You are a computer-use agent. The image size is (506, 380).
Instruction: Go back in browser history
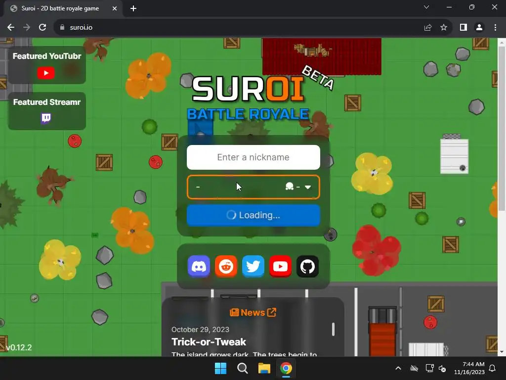tap(11, 28)
